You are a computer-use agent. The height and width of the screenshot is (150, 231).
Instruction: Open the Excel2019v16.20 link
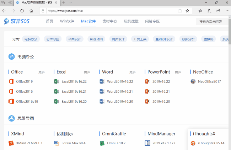point(74,102)
